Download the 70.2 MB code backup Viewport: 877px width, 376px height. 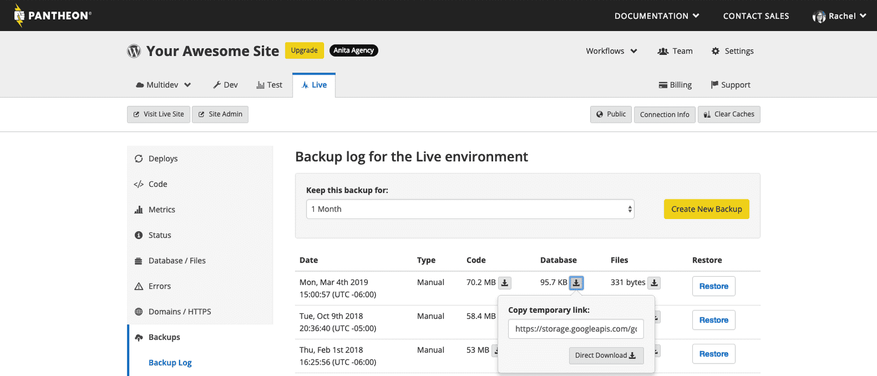click(x=505, y=282)
